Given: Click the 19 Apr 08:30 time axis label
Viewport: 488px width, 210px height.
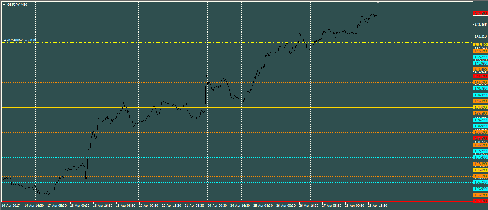Looking at the screenshot, I should 125,206.
